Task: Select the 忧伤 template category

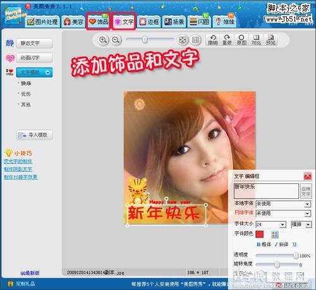Action: point(26,94)
